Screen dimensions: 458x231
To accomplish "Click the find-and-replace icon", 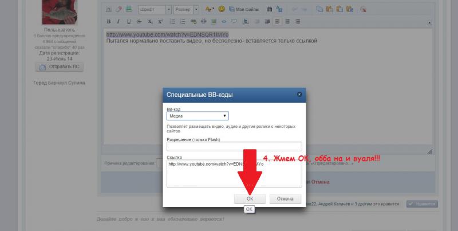I will point(279,9).
